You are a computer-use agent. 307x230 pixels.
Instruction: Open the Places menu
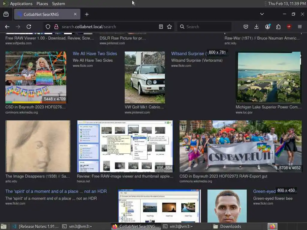[x=42, y=4]
